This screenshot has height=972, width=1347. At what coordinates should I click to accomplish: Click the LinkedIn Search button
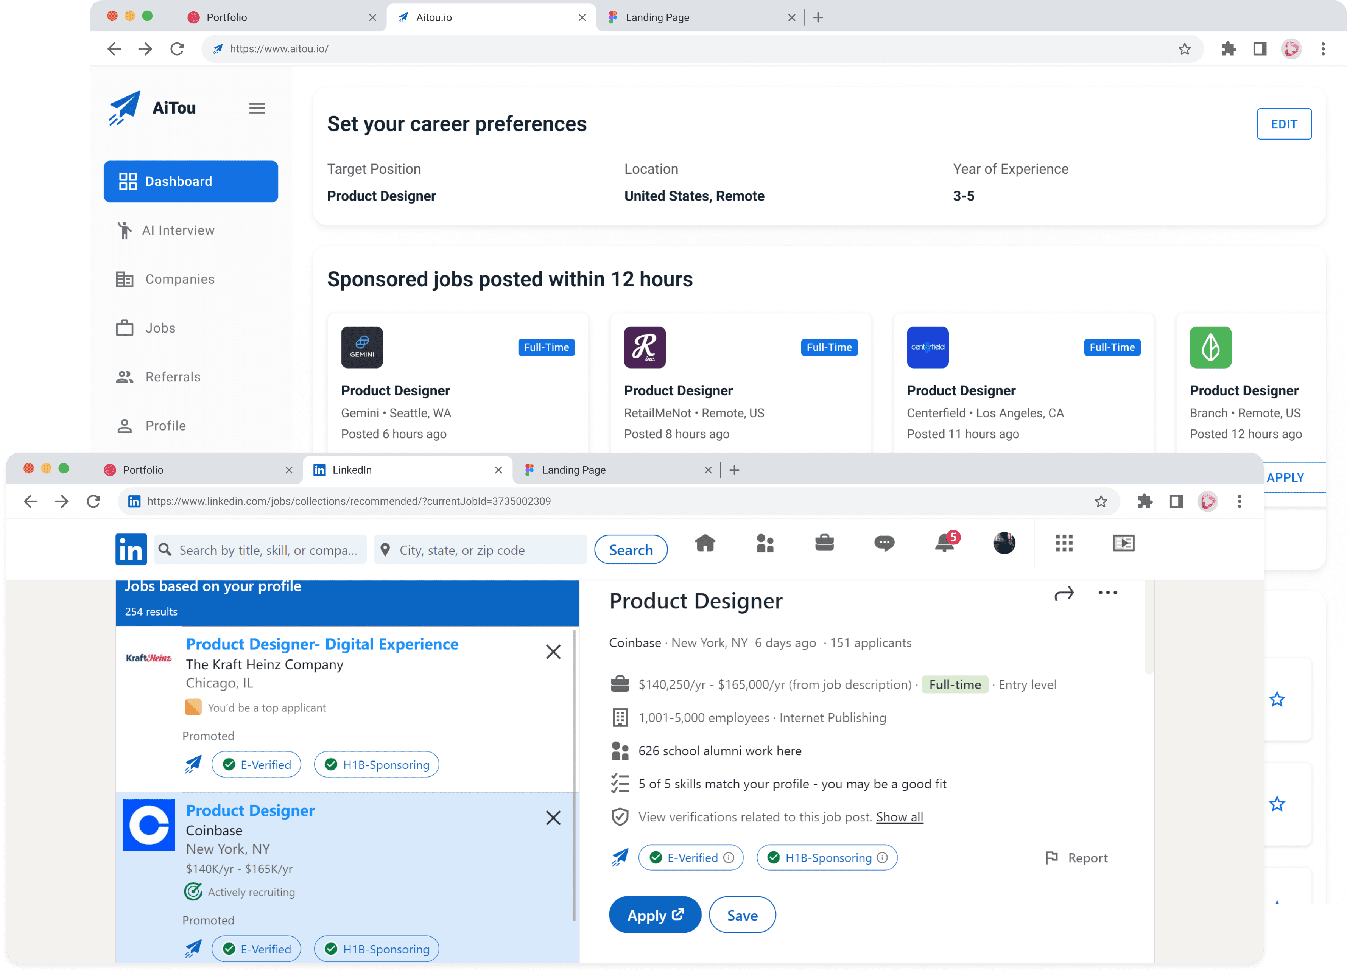click(631, 550)
